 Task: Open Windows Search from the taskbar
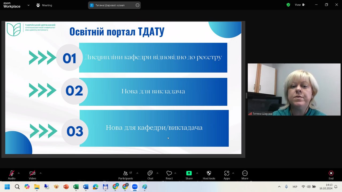point(17,187)
